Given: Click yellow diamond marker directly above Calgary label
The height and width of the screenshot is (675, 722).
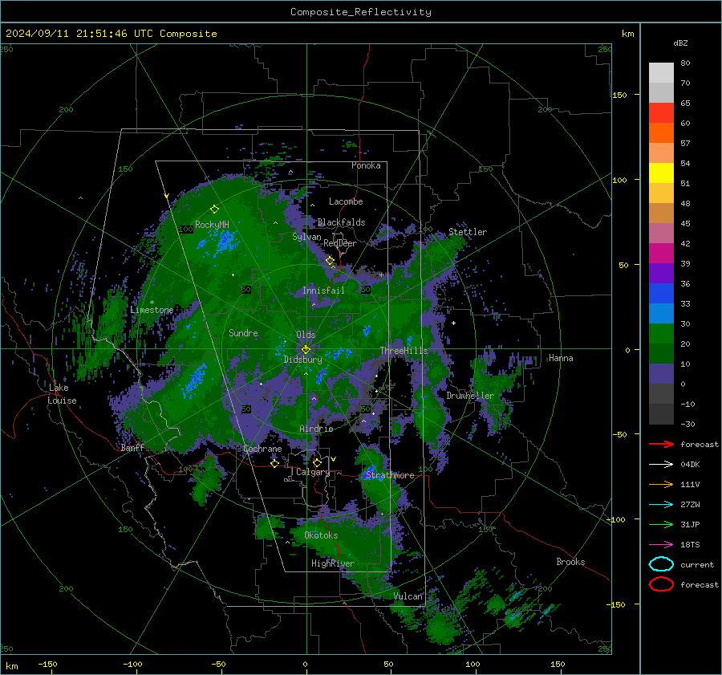Looking at the screenshot, I should tap(317, 462).
